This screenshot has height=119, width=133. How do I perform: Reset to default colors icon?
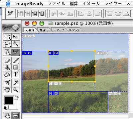[x=6, y=108]
